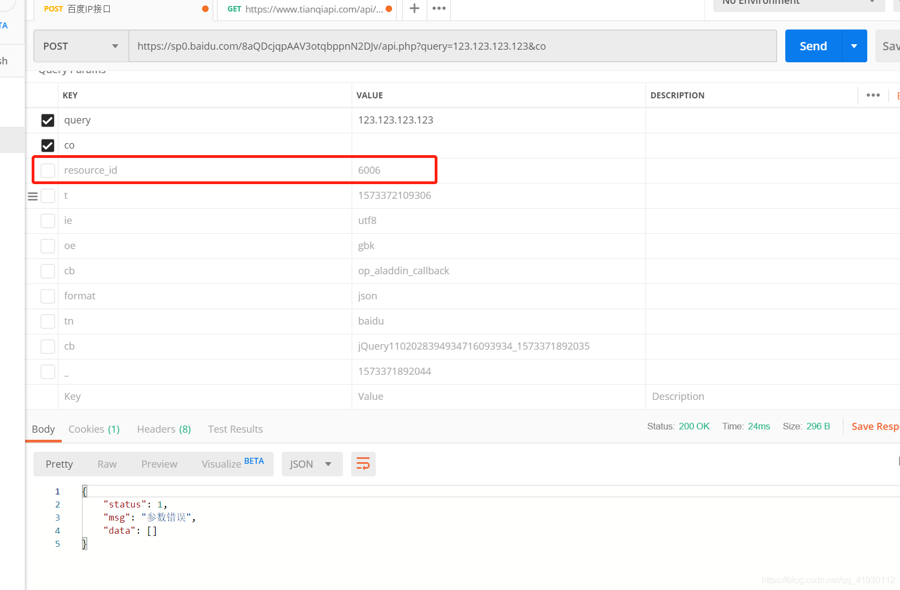900x590 pixels.
Task: Grab the row reorder handle beside t
Action: pos(33,196)
